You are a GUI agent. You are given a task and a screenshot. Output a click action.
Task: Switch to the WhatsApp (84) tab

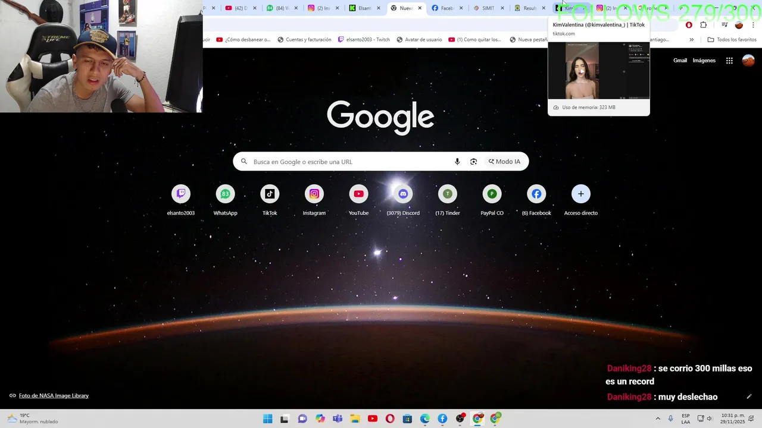tap(283, 8)
